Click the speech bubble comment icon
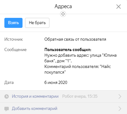The height and width of the screenshot is (114, 127). [x=7, y=109]
